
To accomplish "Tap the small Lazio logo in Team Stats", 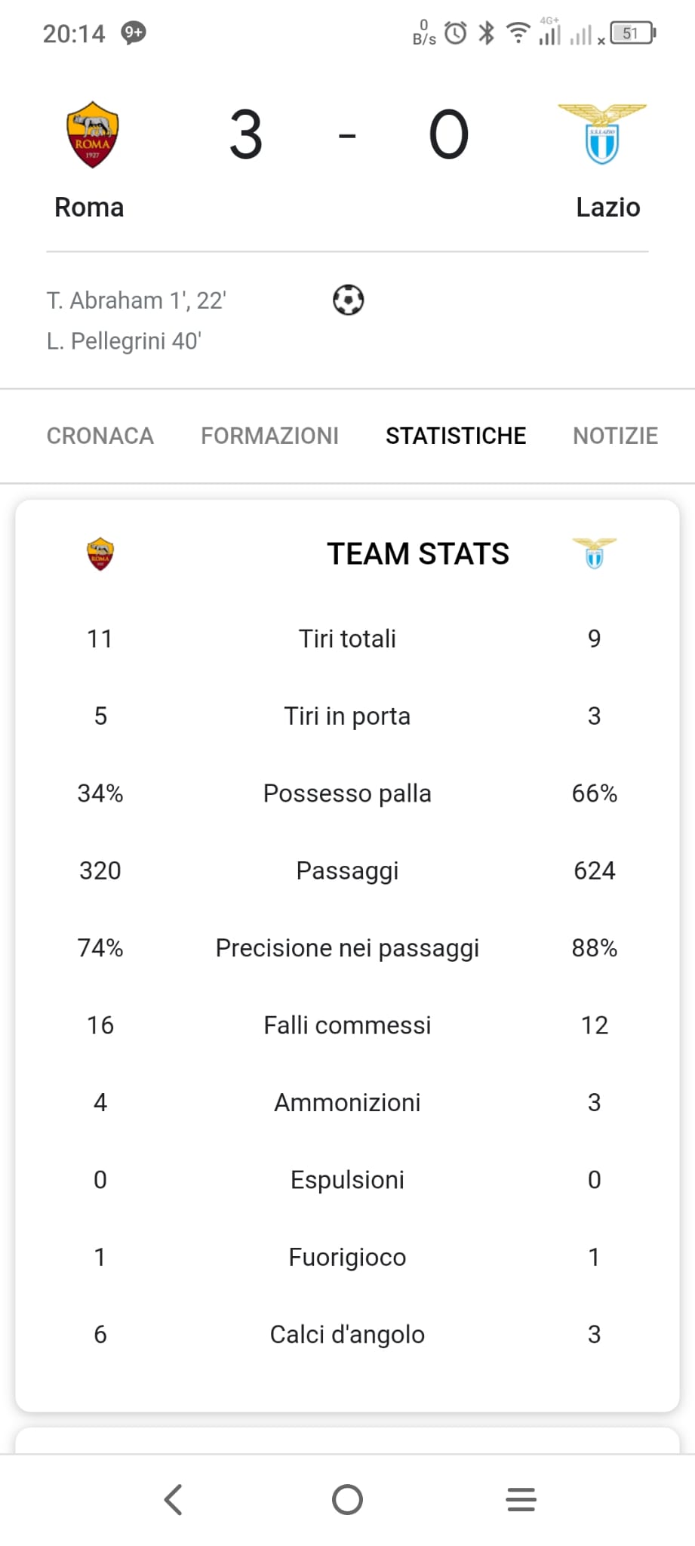I will pos(595,553).
